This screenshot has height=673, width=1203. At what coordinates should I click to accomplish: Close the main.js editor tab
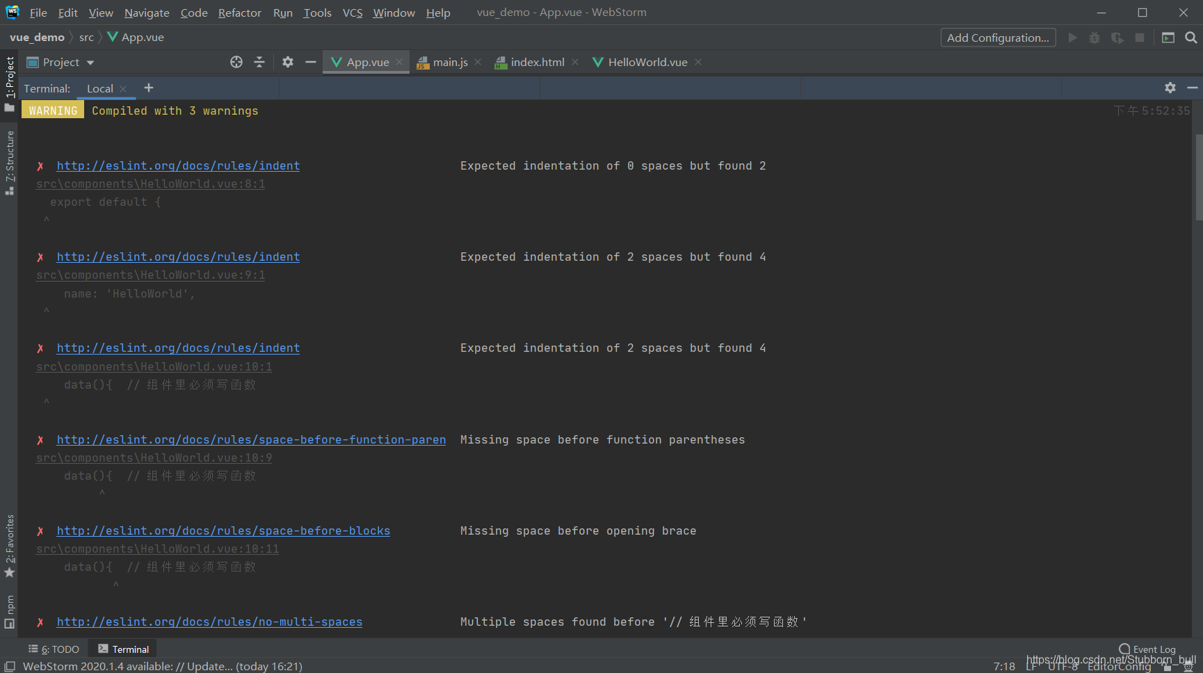pyautogui.click(x=478, y=62)
